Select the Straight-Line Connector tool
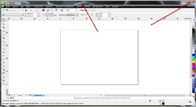The width and height of the screenshot is (196, 107). 4,66
